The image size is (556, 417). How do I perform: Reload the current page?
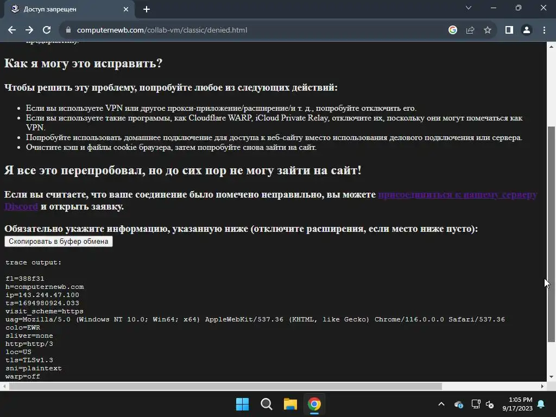47,30
